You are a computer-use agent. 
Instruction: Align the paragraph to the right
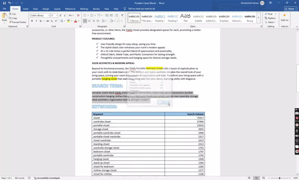[x=93, y=21]
